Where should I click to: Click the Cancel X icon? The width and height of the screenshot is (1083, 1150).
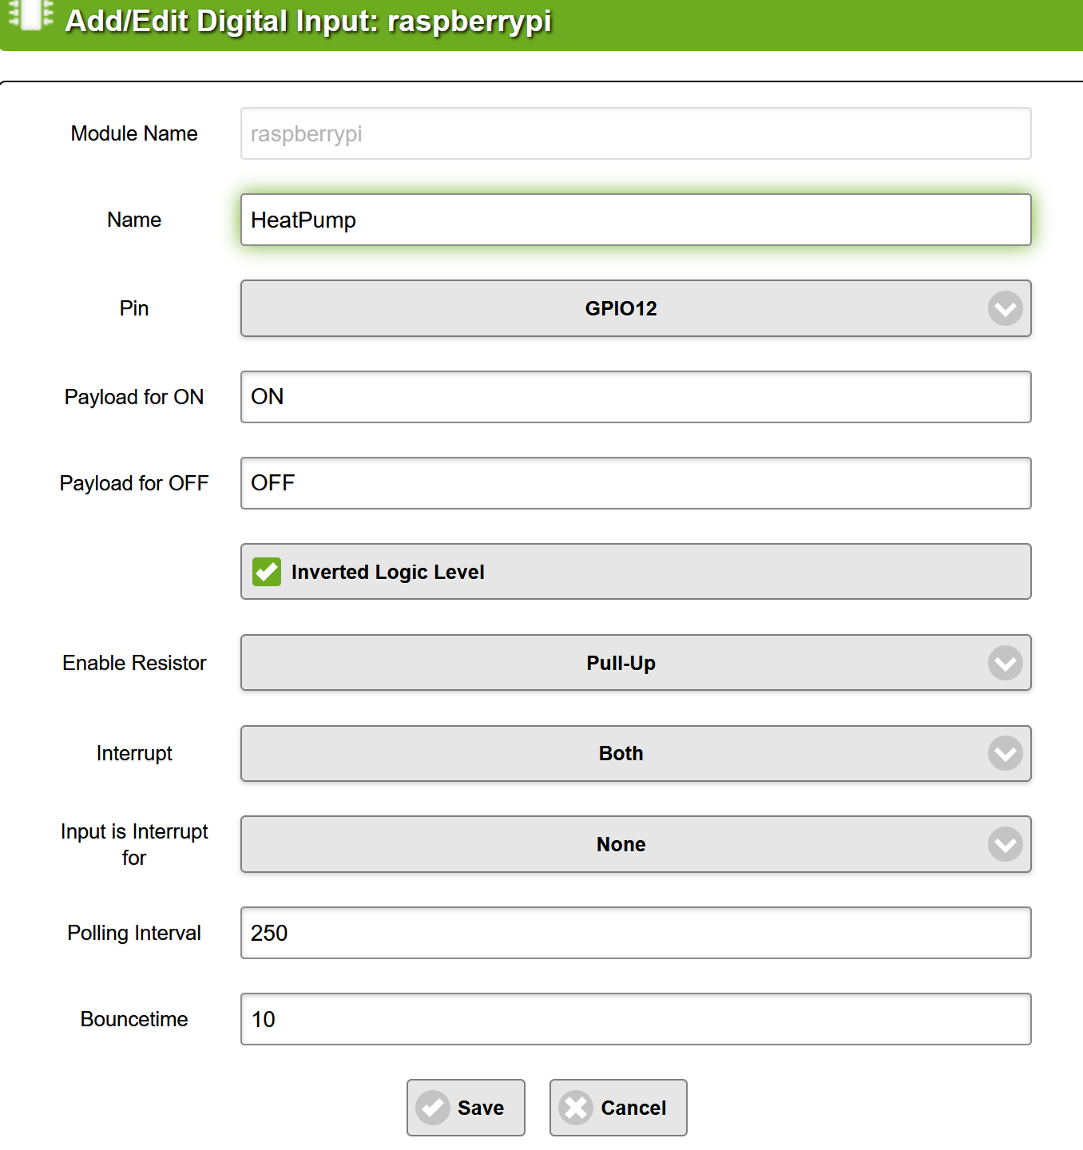(575, 1108)
